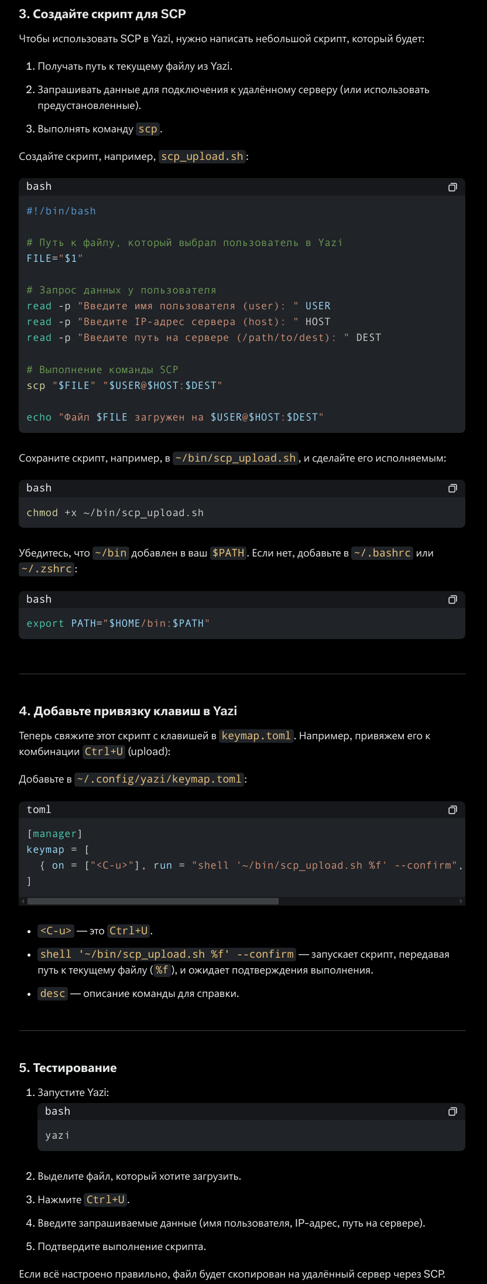
Task: Click the heading '5. Тестирование'
Action: (x=68, y=1068)
